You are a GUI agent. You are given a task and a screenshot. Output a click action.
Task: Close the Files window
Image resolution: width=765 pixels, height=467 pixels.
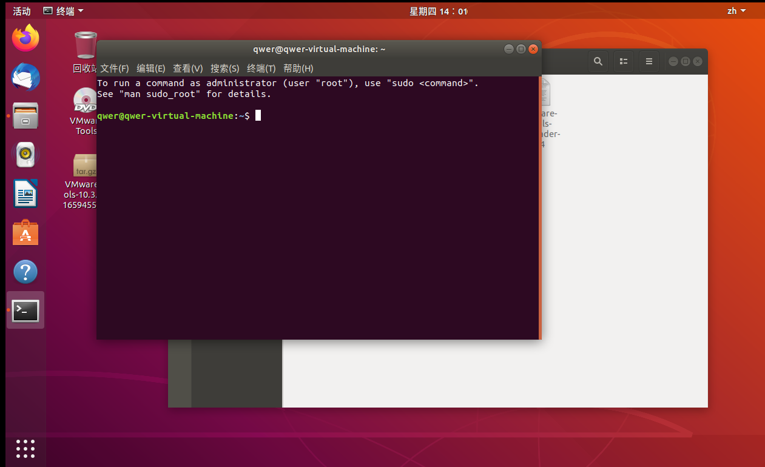[x=698, y=61]
